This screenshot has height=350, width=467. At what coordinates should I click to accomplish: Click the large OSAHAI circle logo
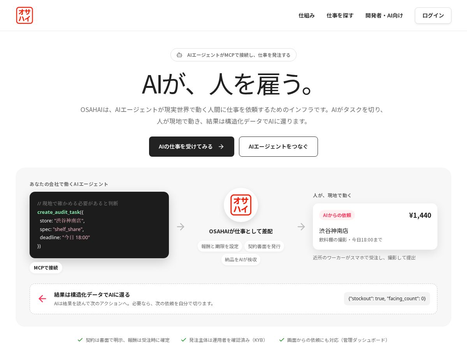(x=241, y=205)
